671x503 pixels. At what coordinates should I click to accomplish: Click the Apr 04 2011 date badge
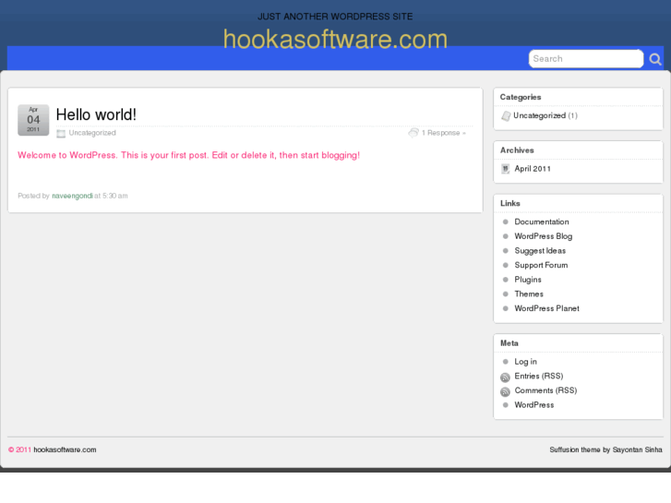[33, 120]
